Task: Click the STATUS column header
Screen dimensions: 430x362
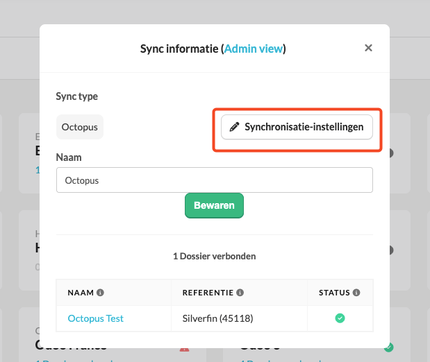Action: (334, 293)
